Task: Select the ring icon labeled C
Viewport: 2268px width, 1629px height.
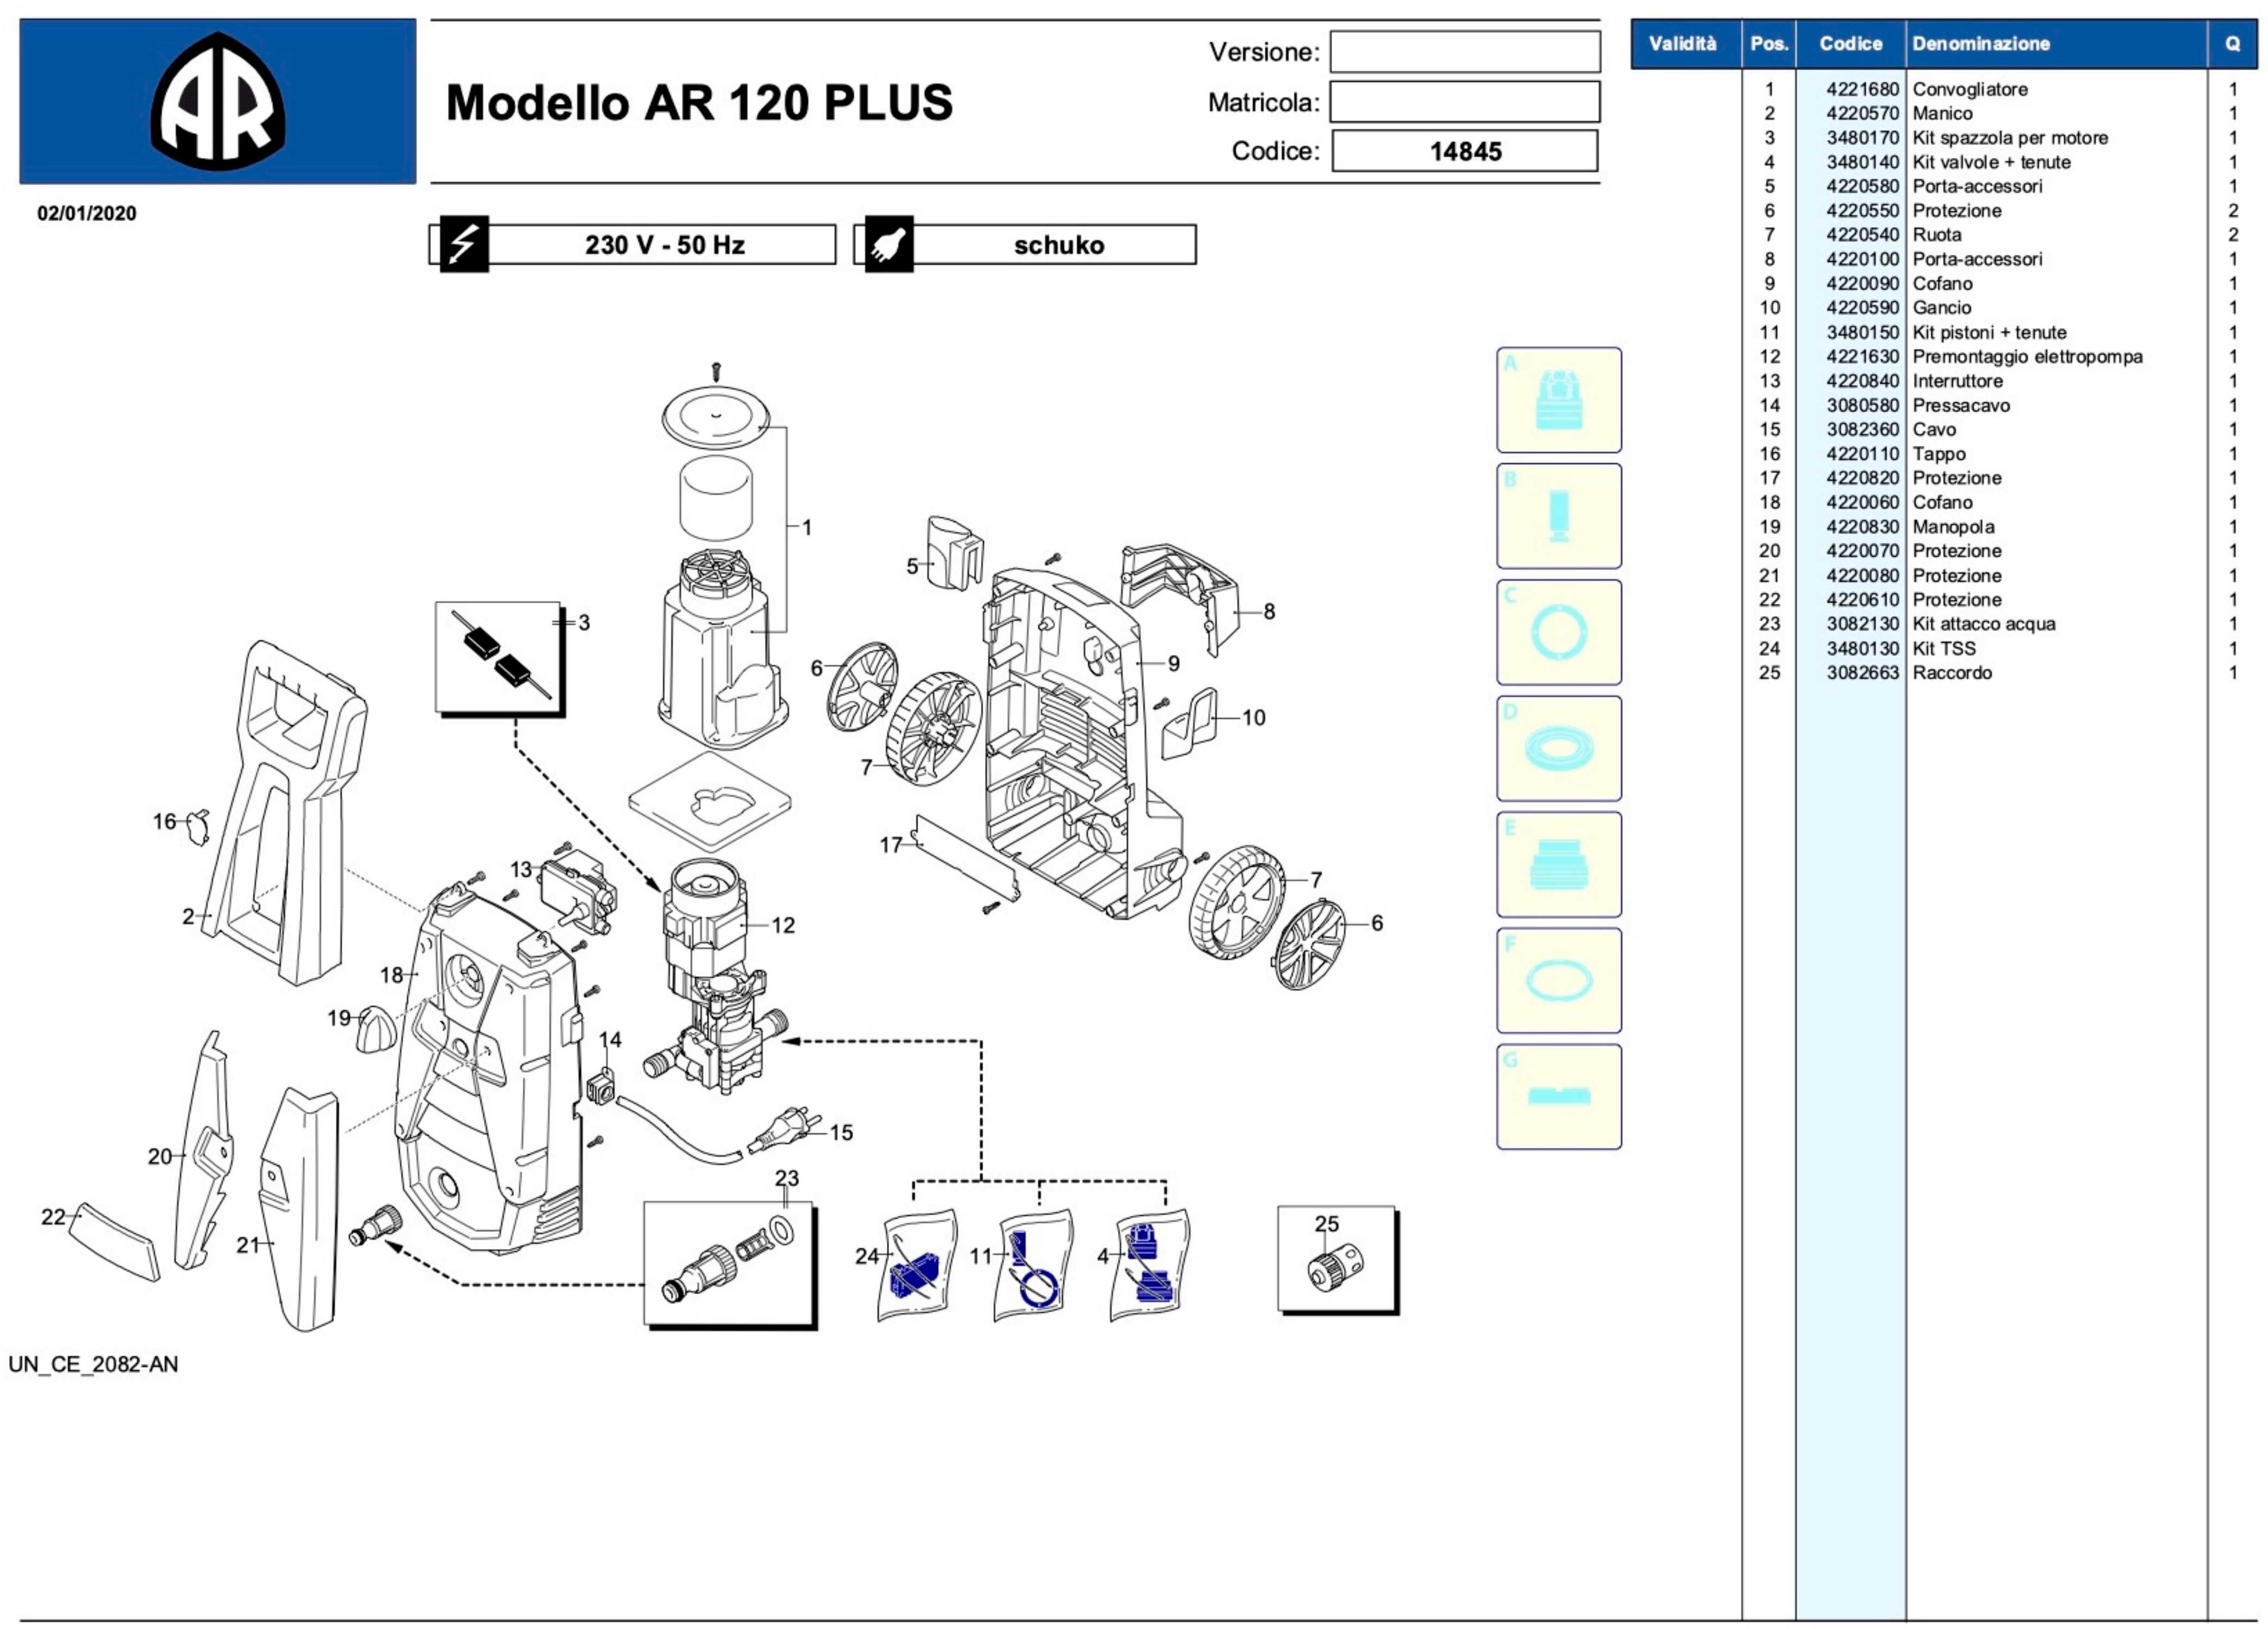Action: (1558, 632)
